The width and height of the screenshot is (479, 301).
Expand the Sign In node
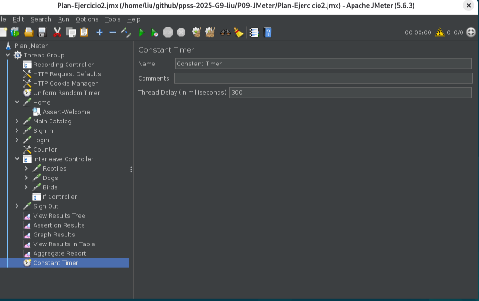17,130
